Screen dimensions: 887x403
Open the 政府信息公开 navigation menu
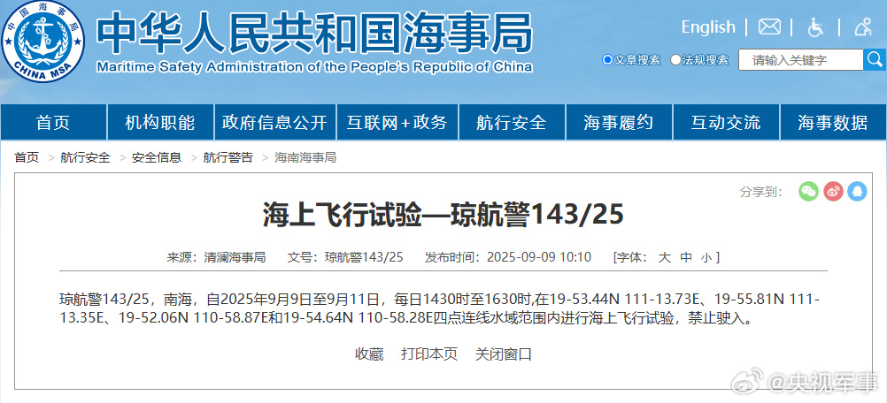pos(274,123)
